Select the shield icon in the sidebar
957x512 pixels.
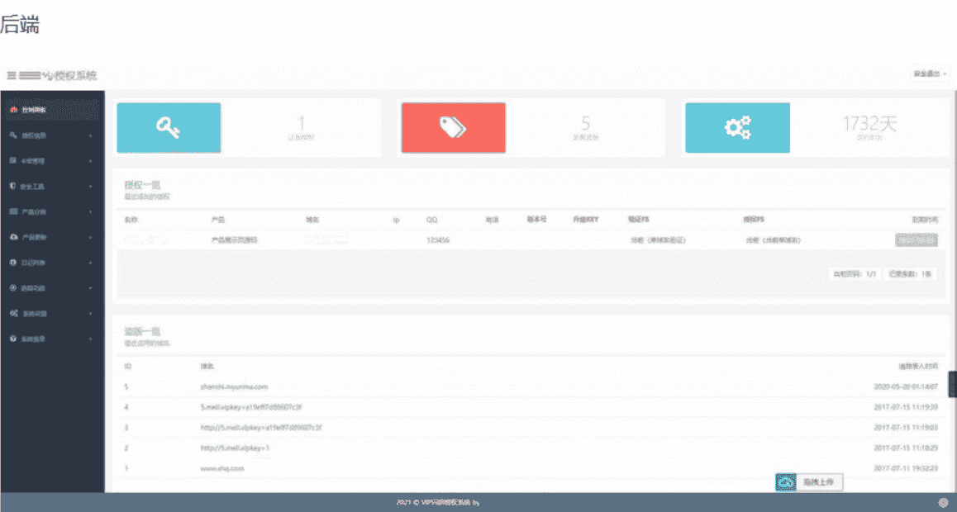(x=13, y=186)
